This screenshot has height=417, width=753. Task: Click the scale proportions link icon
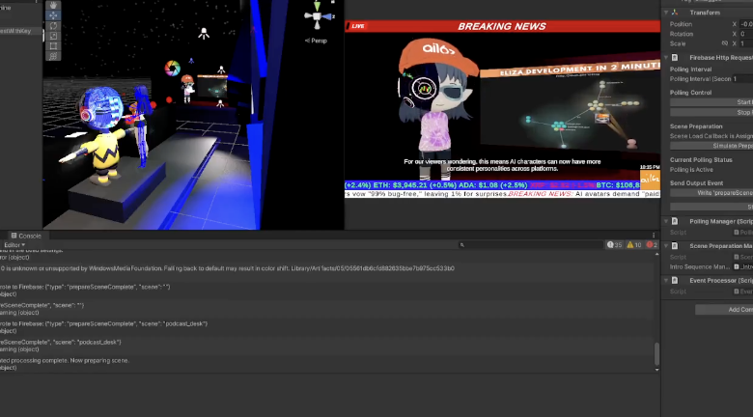pos(725,43)
